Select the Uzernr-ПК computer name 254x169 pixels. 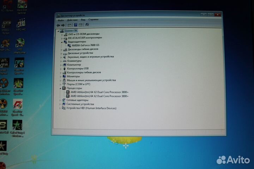pos(71,31)
